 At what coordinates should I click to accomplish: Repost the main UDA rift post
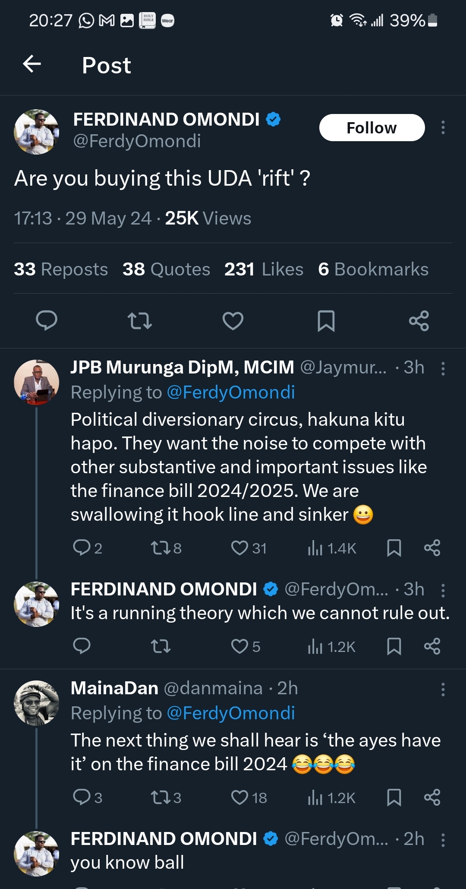tap(140, 321)
